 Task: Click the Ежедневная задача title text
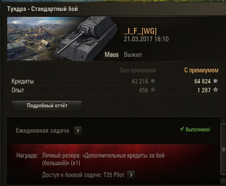[x=43, y=131]
